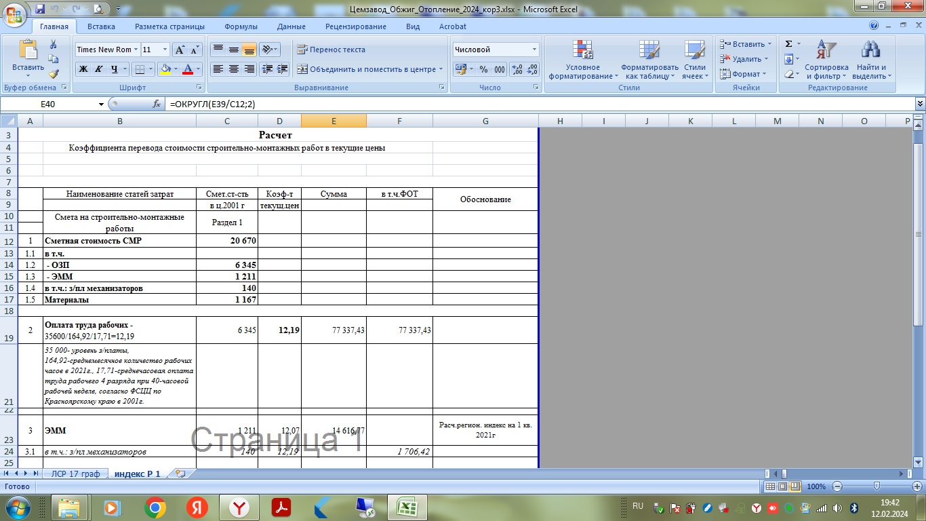Expand font color palette arrow
This screenshot has height=521, width=926.
click(x=198, y=69)
